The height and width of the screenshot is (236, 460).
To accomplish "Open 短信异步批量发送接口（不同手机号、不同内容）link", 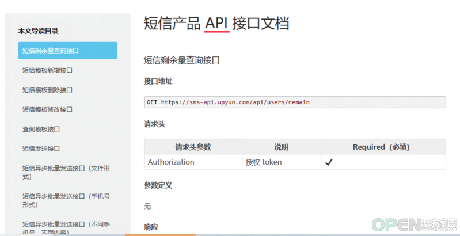I will tap(66, 228).
